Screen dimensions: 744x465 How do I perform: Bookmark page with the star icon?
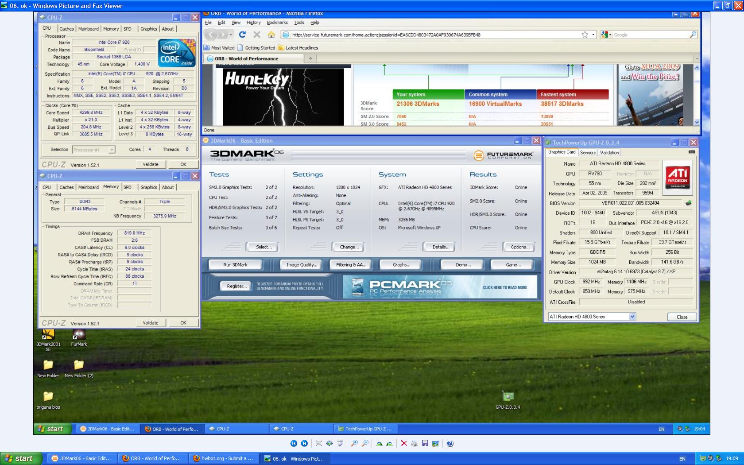[x=585, y=35]
